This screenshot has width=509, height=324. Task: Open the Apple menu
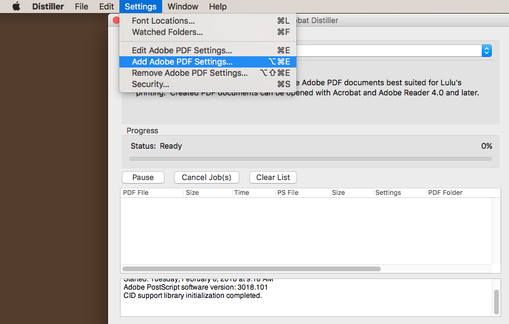click(16, 7)
